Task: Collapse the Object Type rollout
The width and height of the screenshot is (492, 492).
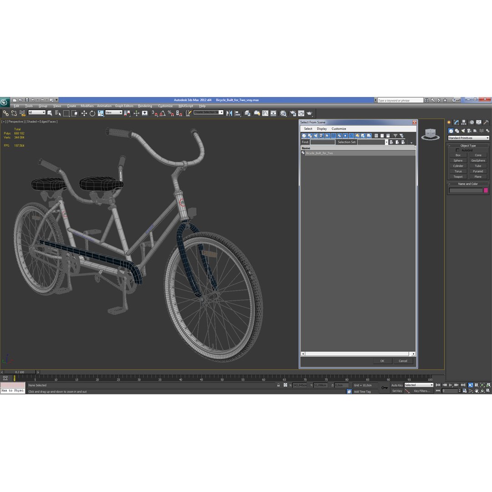Action: 467,146
